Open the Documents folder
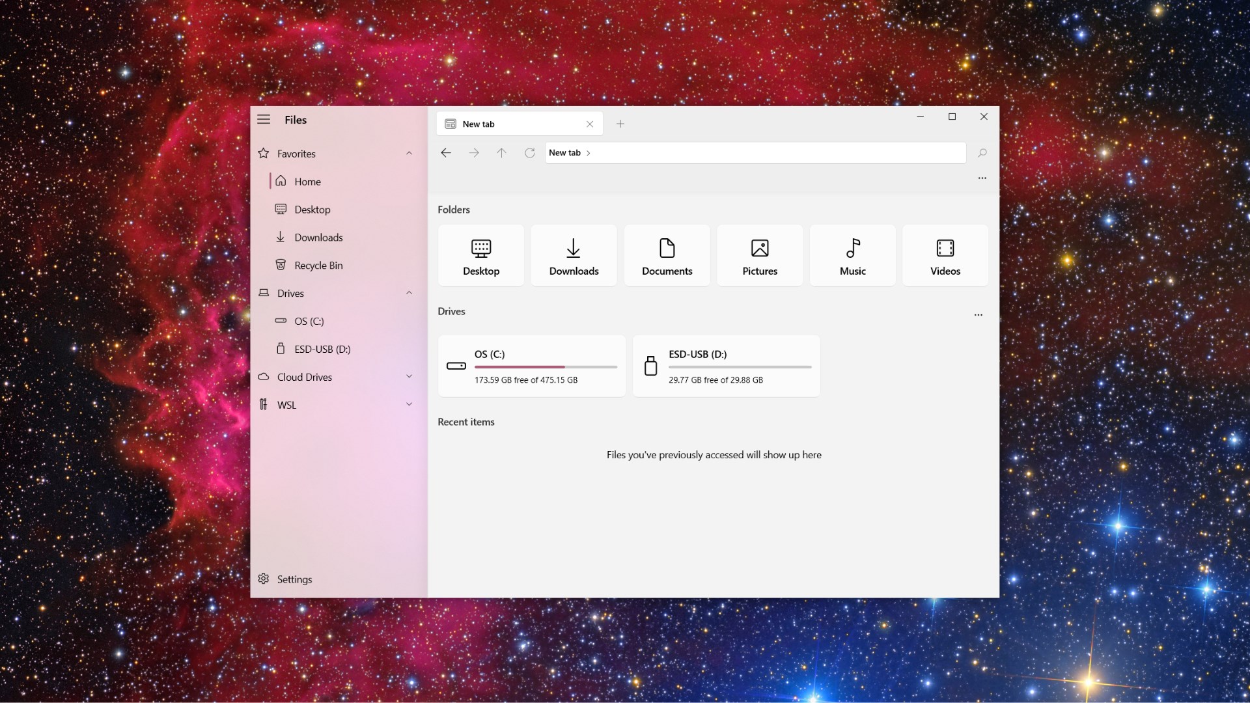This screenshot has height=703, width=1250. point(666,255)
